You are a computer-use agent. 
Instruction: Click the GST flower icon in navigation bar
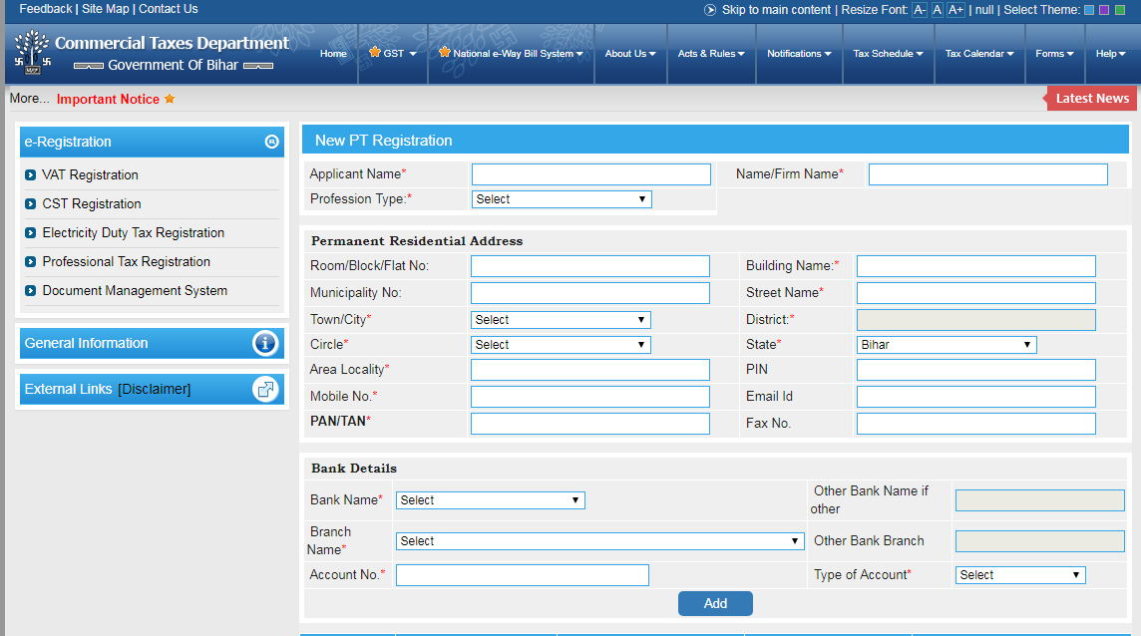pos(376,54)
